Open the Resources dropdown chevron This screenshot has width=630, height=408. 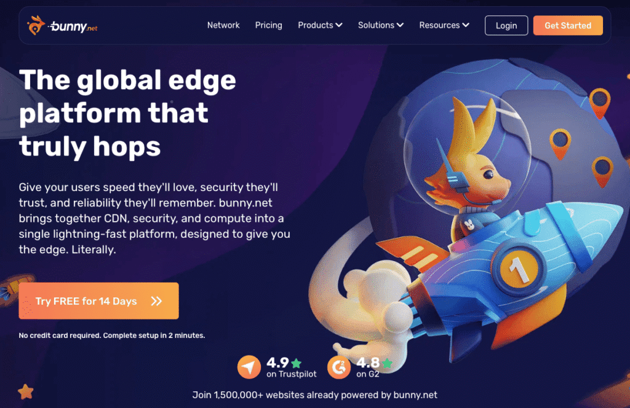(466, 25)
